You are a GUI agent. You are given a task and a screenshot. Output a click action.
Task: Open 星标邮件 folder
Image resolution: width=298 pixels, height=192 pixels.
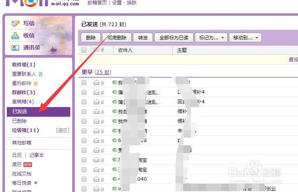coord(22,83)
